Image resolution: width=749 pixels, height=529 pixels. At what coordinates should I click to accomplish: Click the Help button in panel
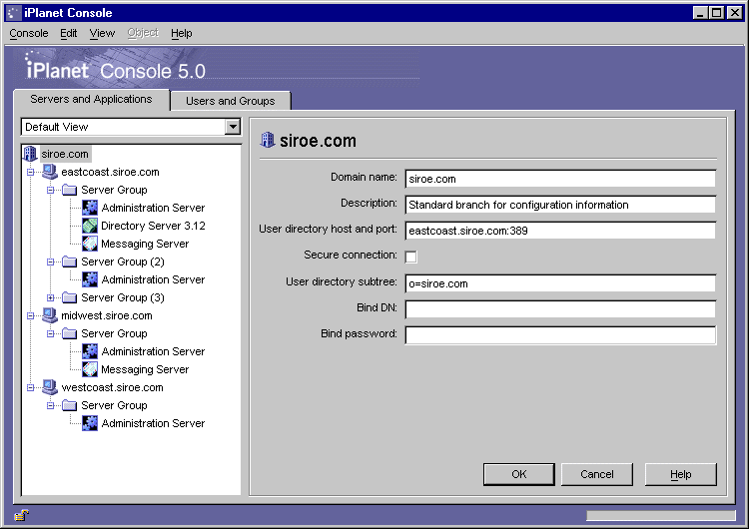(x=681, y=474)
